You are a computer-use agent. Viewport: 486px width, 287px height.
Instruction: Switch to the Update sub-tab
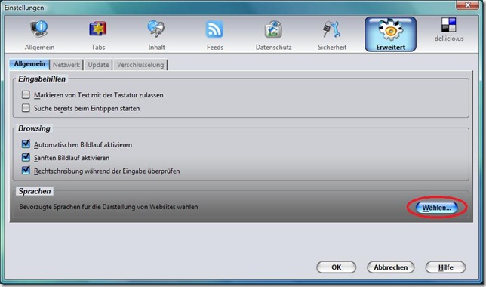coord(98,65)
